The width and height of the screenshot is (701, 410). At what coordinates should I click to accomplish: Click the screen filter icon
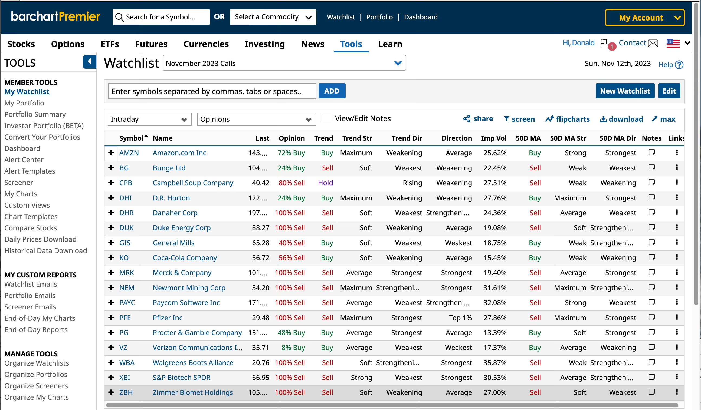click(x=507, y=119)
